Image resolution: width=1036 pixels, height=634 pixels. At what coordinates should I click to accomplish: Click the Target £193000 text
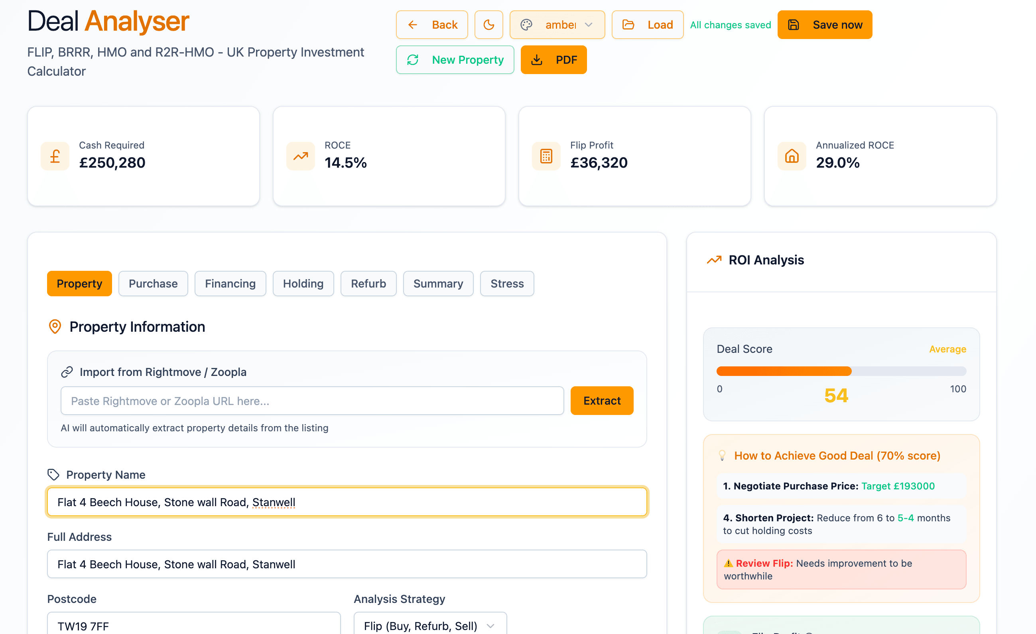coord(898,486)
